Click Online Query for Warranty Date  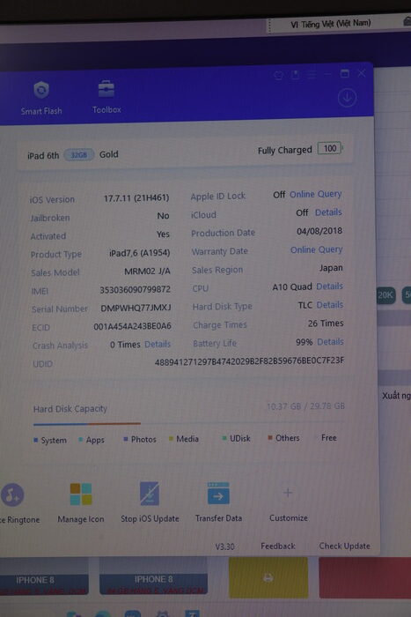[x=316, y=249]
